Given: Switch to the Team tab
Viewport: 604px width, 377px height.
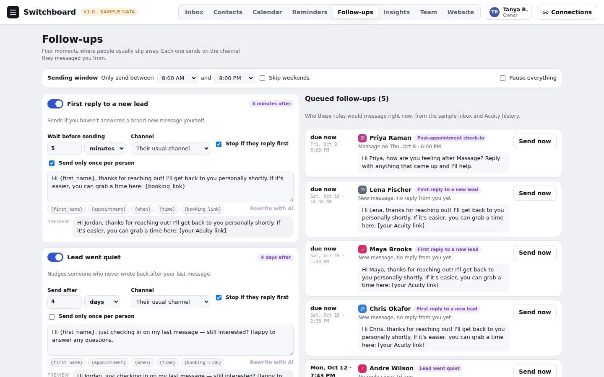Looking at the screenshot, I should coord(428,12).
